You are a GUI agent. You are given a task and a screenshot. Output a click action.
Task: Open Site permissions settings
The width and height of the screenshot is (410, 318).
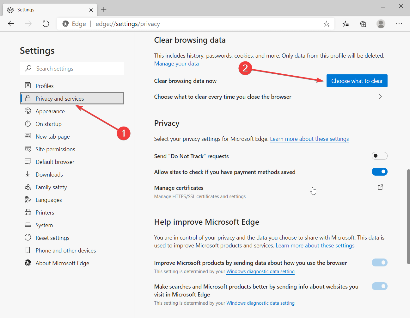click(72, 149)
